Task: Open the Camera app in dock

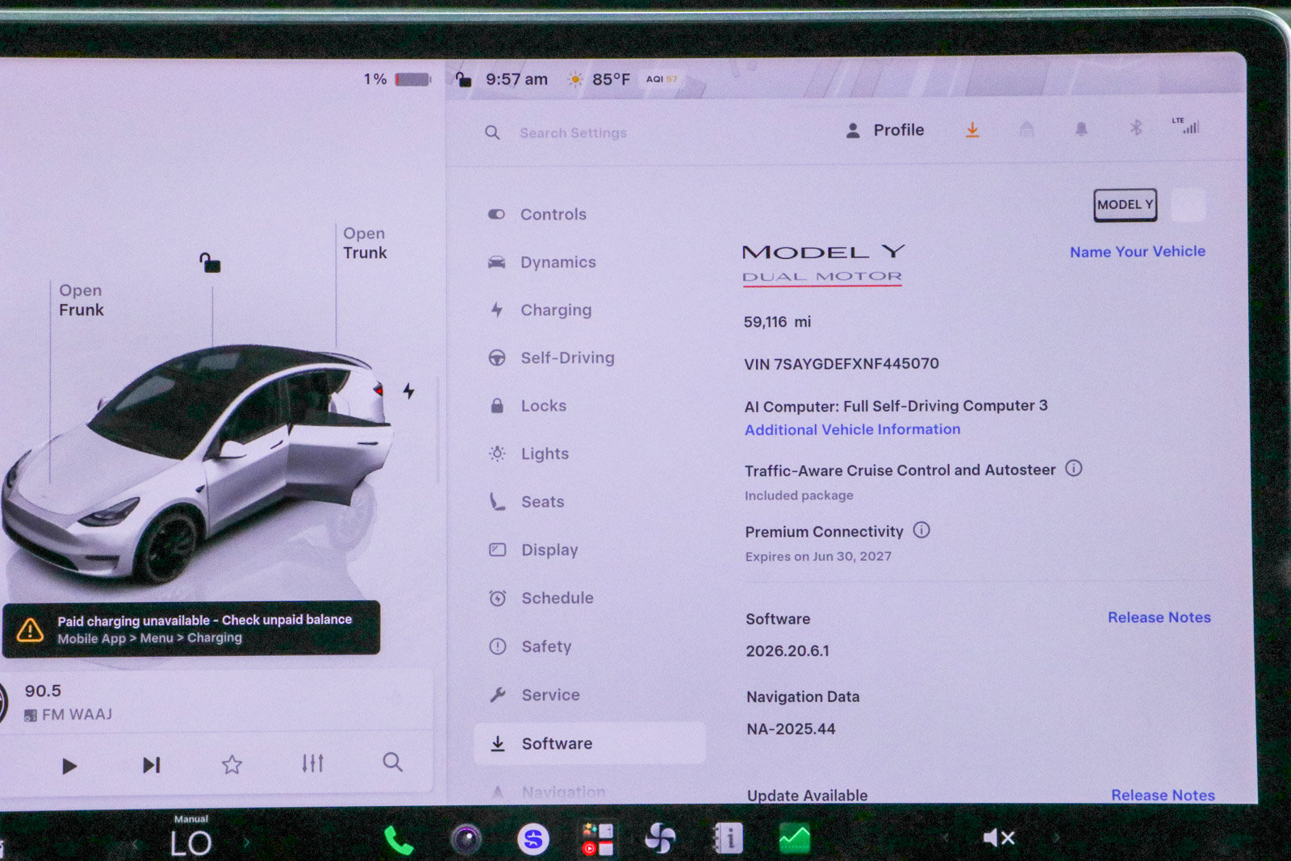Action: pos(466,840)
